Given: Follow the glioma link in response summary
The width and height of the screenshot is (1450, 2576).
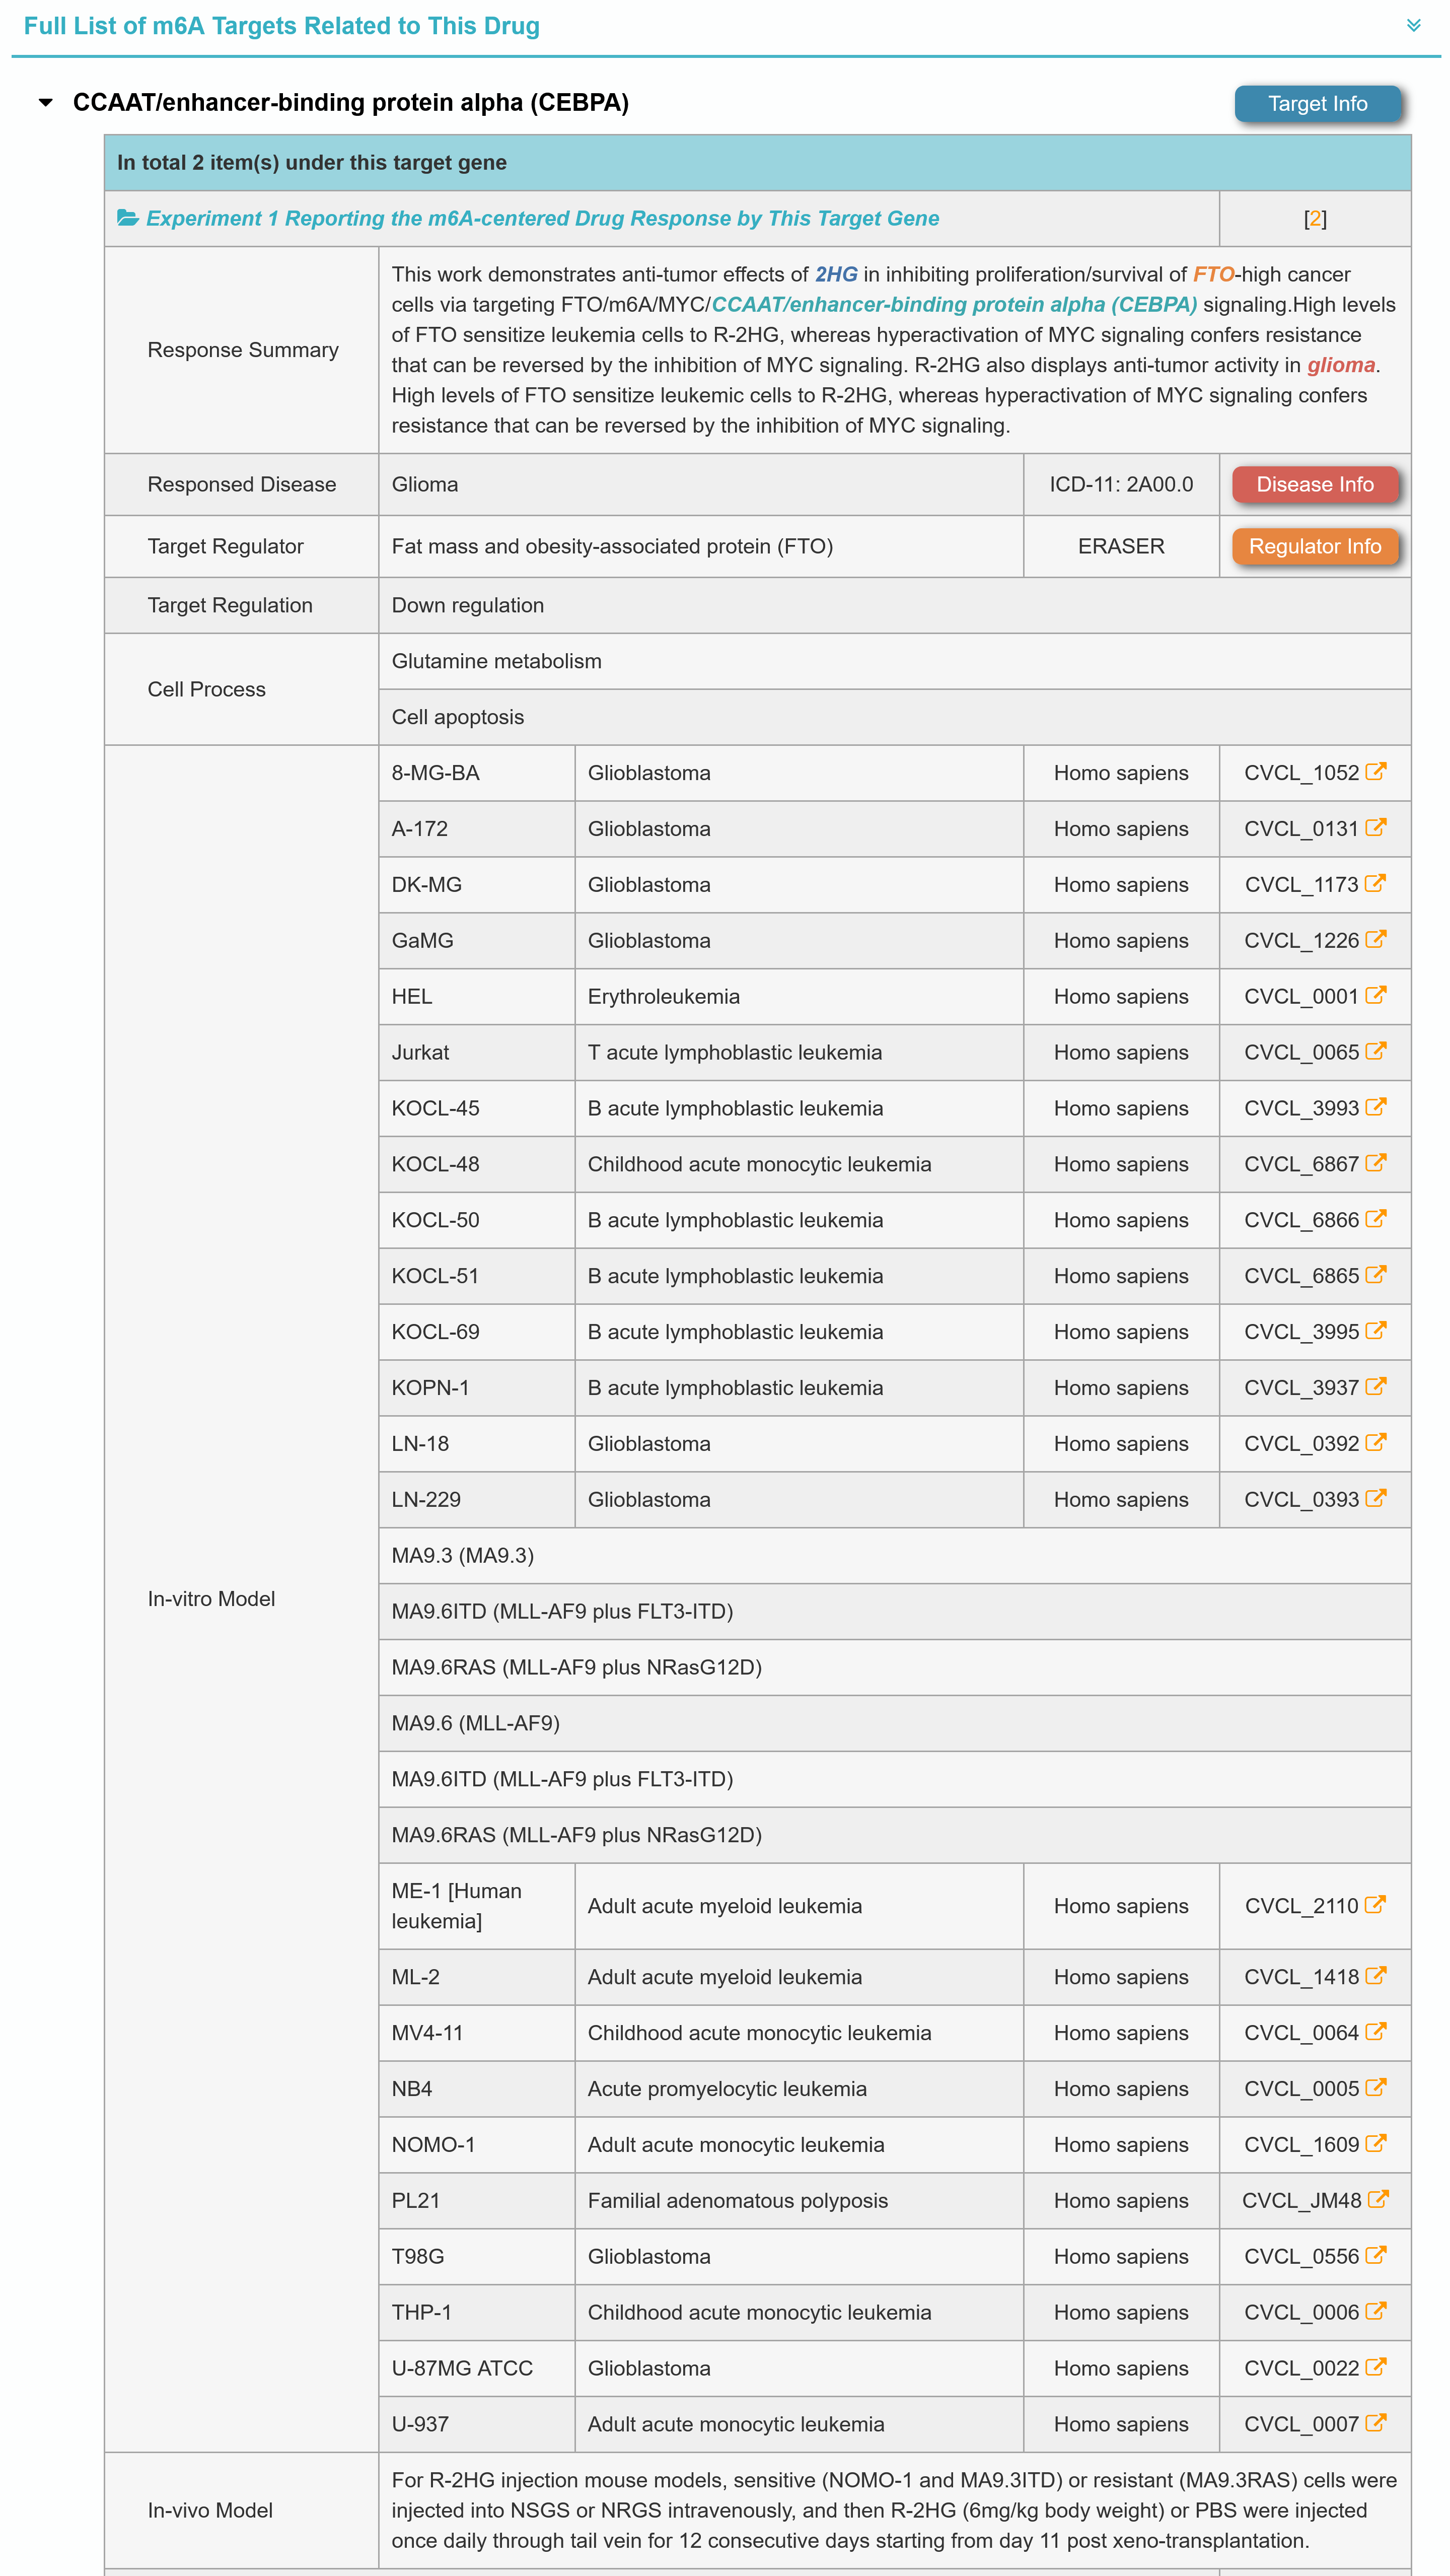Looking at the screenshot, I should coord(1340,366).
